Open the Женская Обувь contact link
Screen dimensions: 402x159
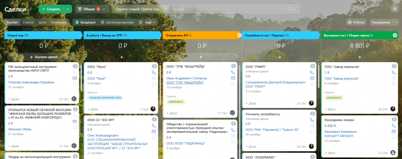point(20,129)
